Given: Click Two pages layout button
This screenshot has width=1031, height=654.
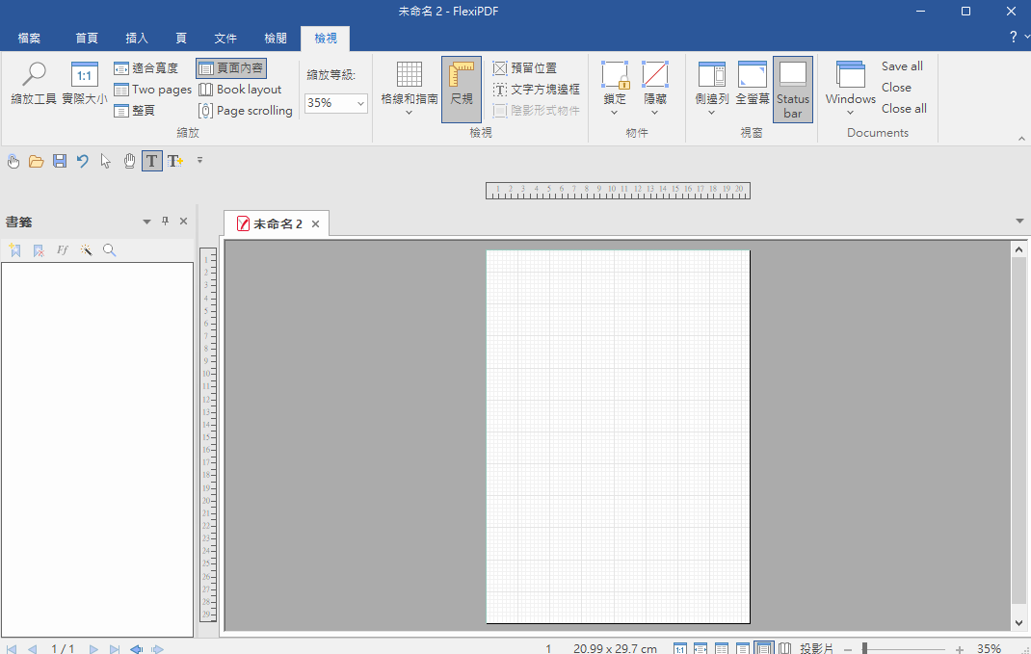Looking at the screenshot, I should pyautogui.click(x=152, y=90).
